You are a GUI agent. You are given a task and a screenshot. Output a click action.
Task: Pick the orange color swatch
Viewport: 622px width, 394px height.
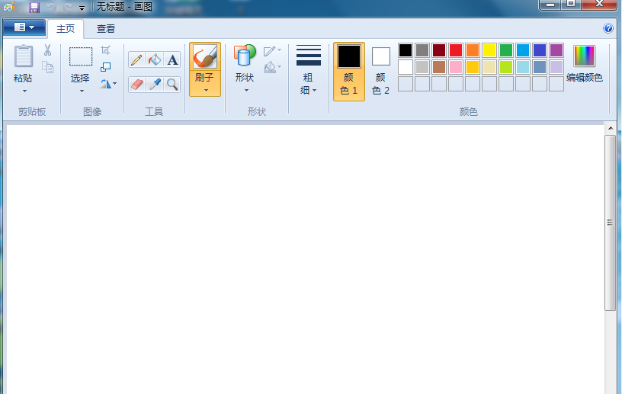[x=473, y=50]
